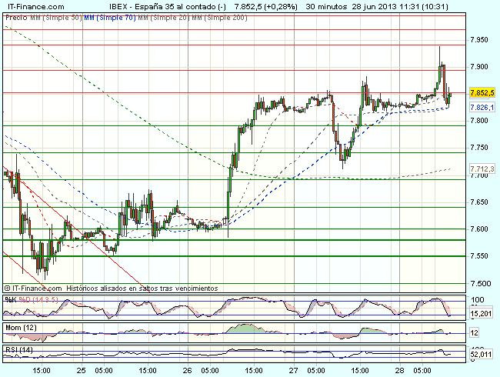Click the copyright IT-Finance.com footer note
This screenshot has height=377, width=500.
pyautogui.click(x=33, y=289)
